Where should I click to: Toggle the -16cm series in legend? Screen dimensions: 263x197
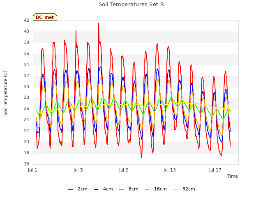[156, 189]
